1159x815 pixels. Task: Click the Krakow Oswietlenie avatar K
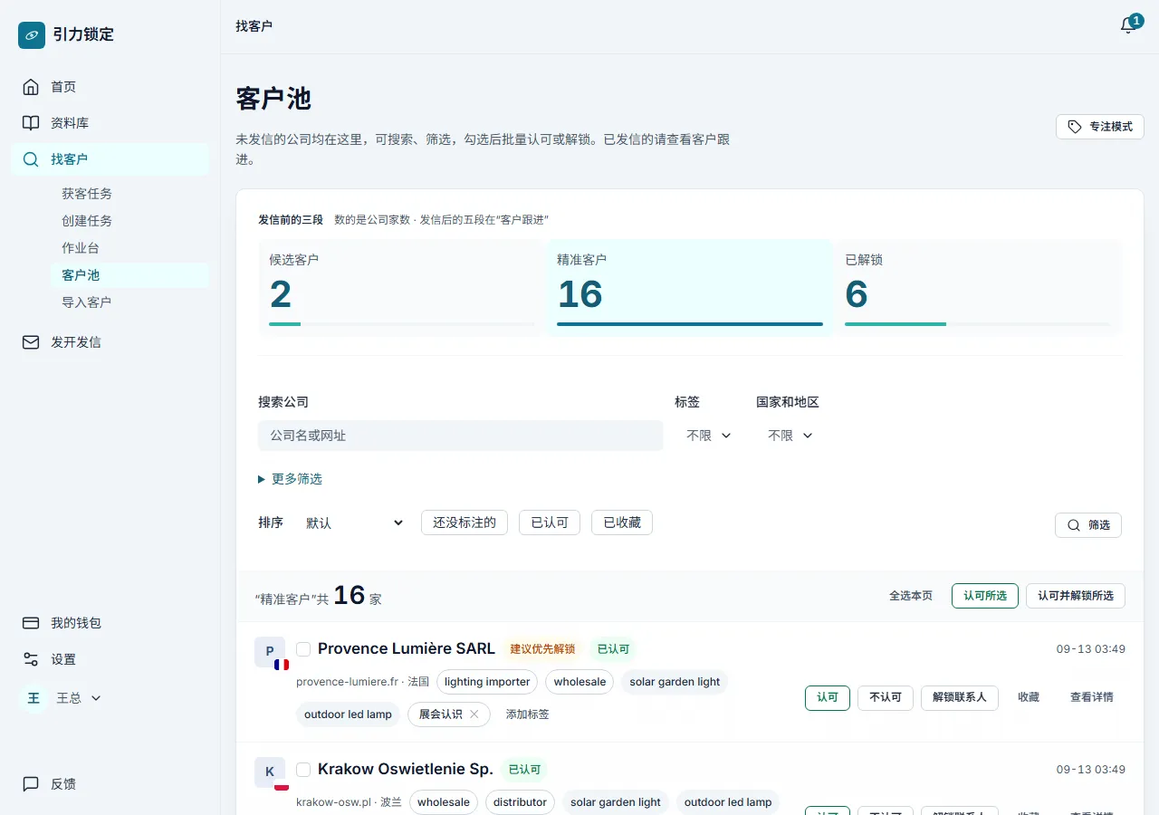click(x=270, y=772)
